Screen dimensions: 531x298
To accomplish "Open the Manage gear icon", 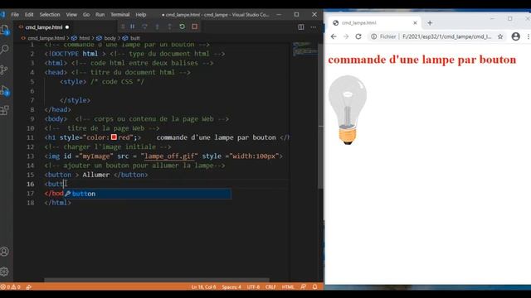I will click(x=5, y=272).
